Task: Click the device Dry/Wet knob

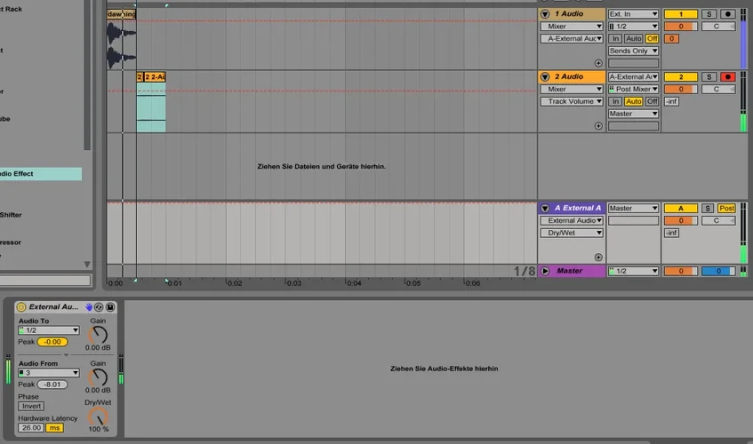Action: pos(98,416)
